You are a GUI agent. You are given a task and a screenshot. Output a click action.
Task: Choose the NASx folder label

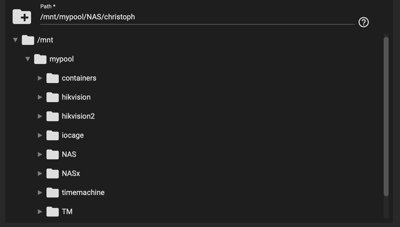[x=71, y=173]
